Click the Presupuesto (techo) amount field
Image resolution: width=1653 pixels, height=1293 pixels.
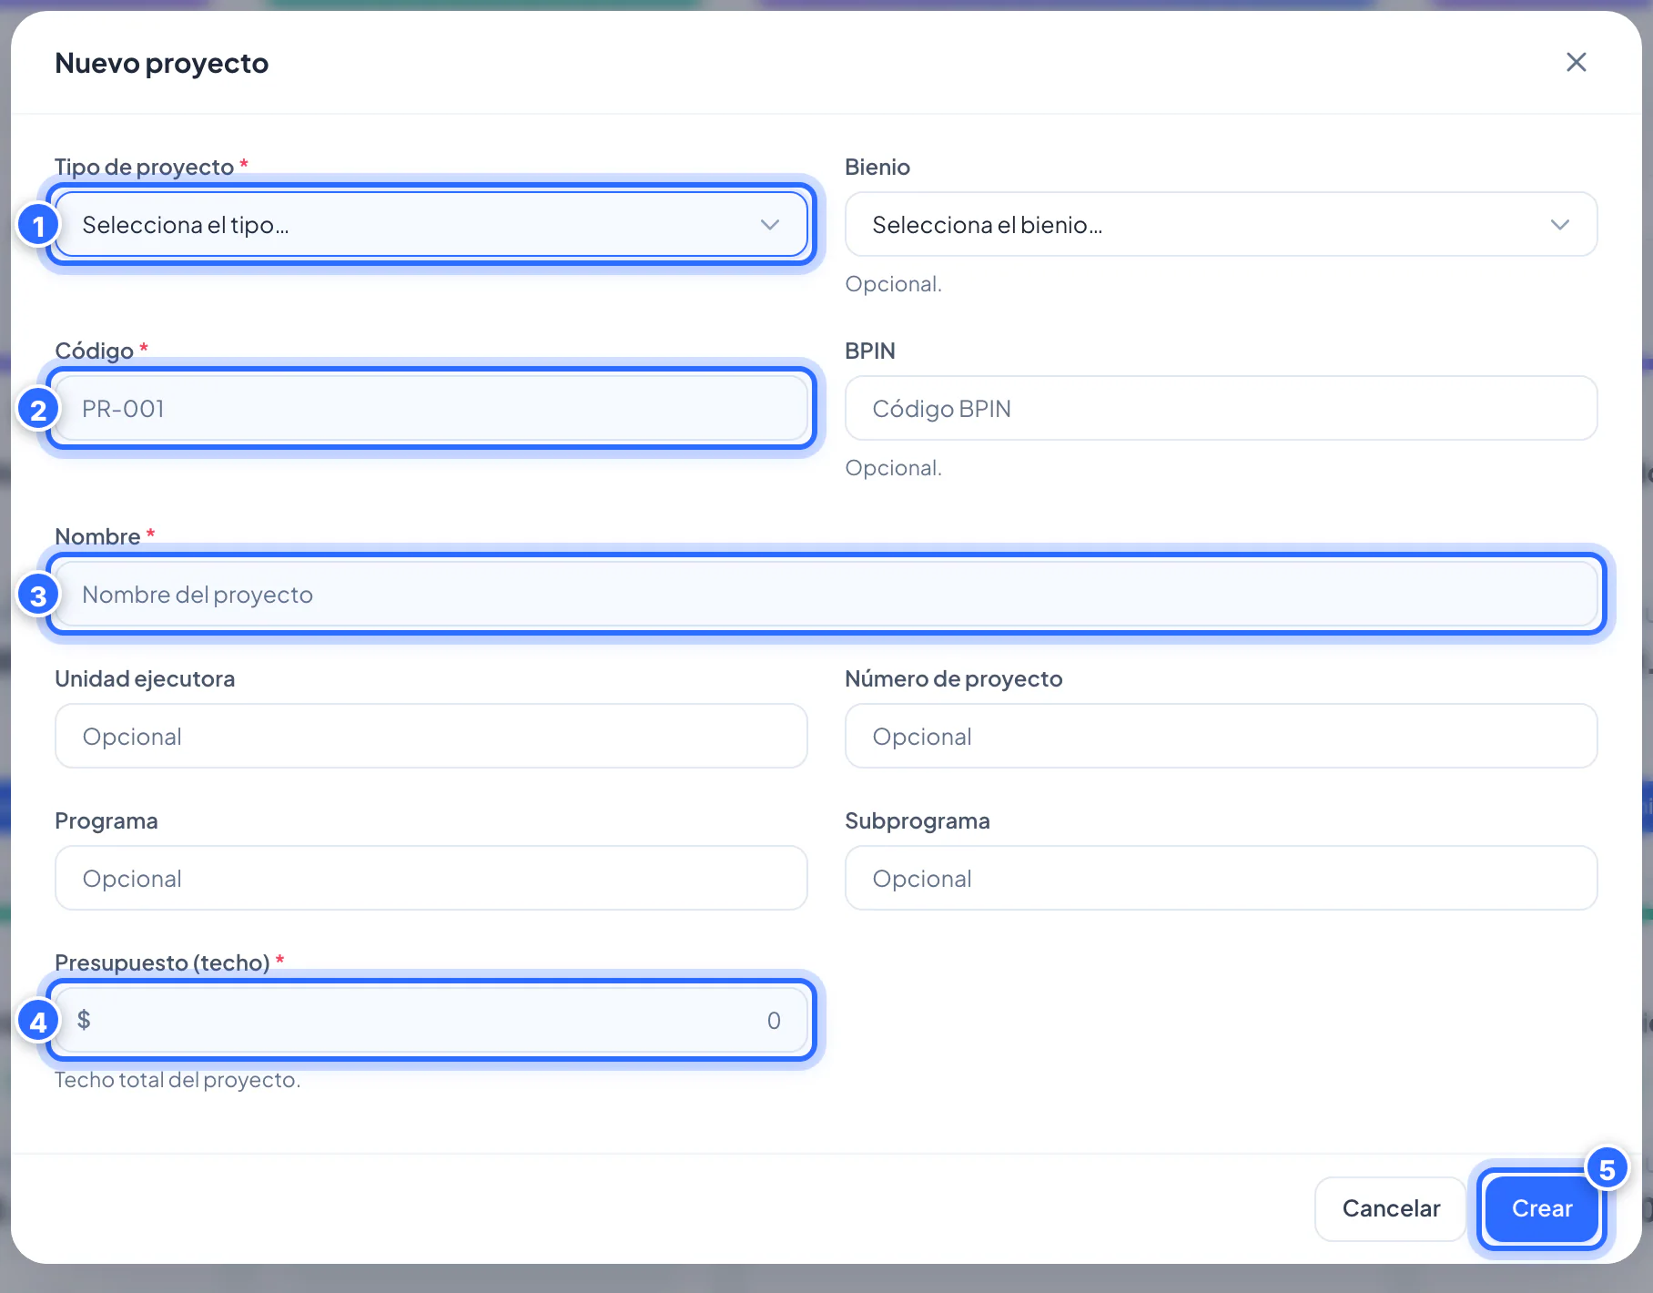coord(431,1020)
